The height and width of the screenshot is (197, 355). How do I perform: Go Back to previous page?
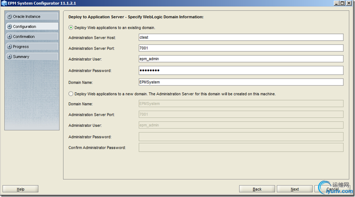coord(257,189)
